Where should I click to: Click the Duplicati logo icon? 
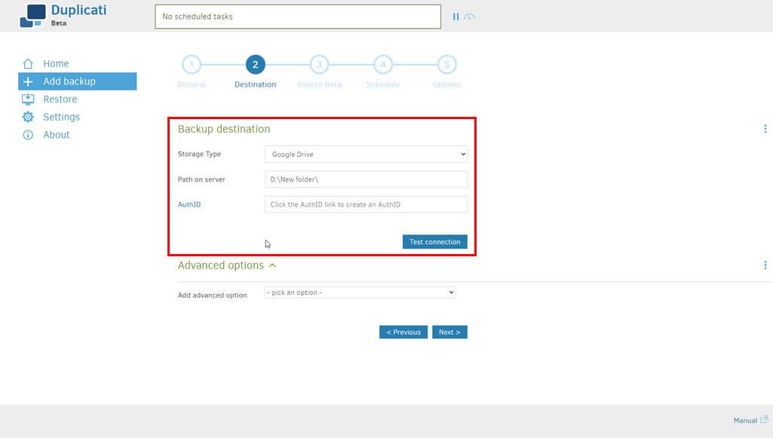[32, 16]
